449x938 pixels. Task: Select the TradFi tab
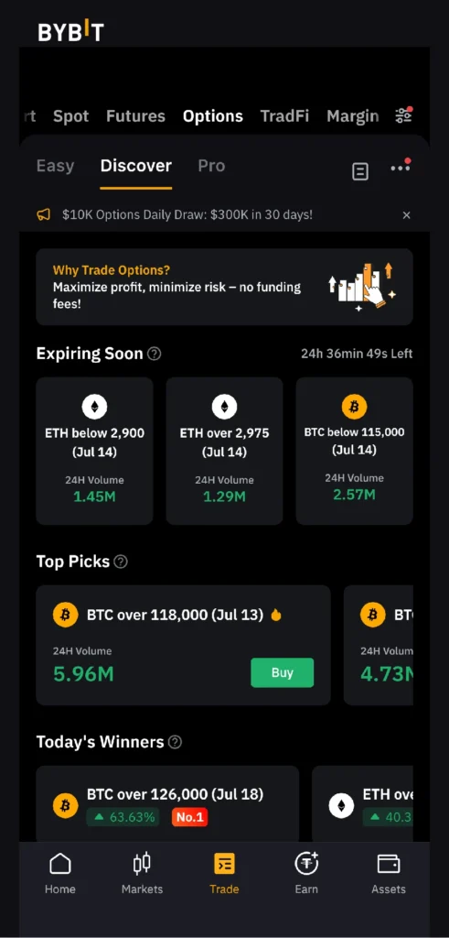(x=284, y=116)
